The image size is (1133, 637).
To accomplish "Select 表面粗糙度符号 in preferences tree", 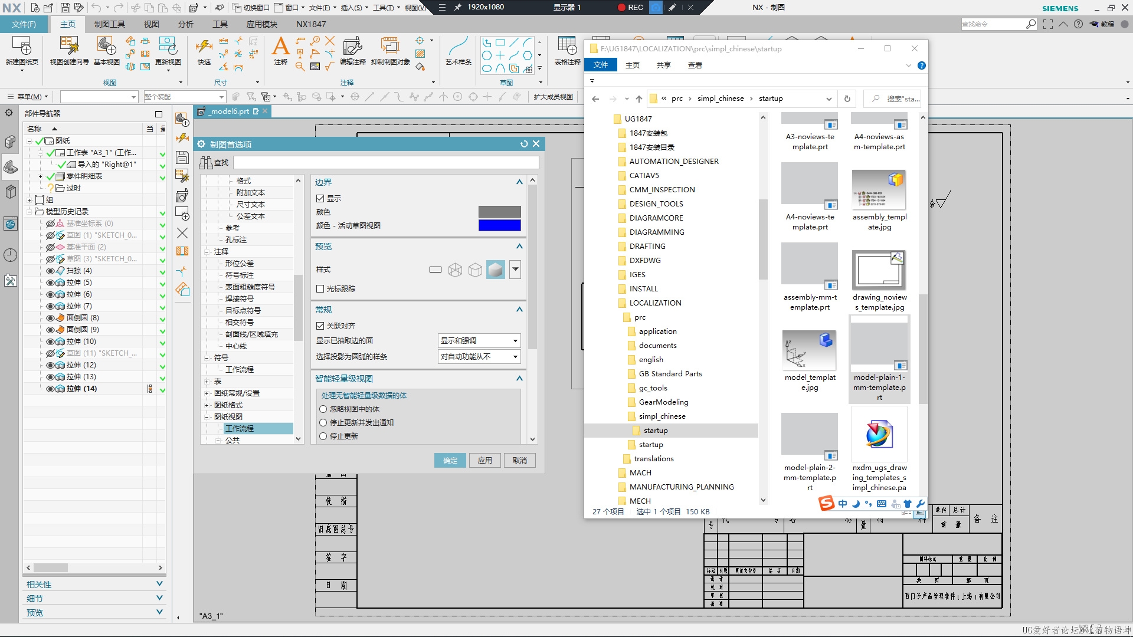I will click(250, 287).
